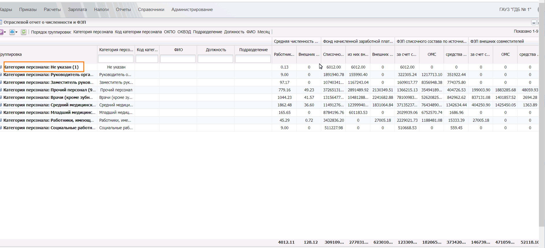The height and width of the screenshot is (248, 545).
Task: Click the Фонд начисленной заработной плат... group header
Action: (x=358, y=41)
